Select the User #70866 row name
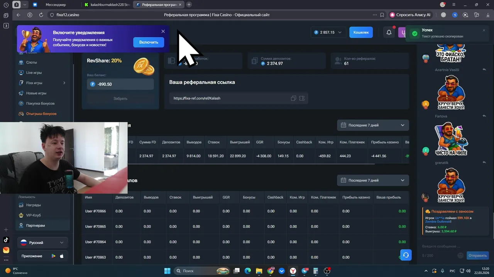 [95, 211]
